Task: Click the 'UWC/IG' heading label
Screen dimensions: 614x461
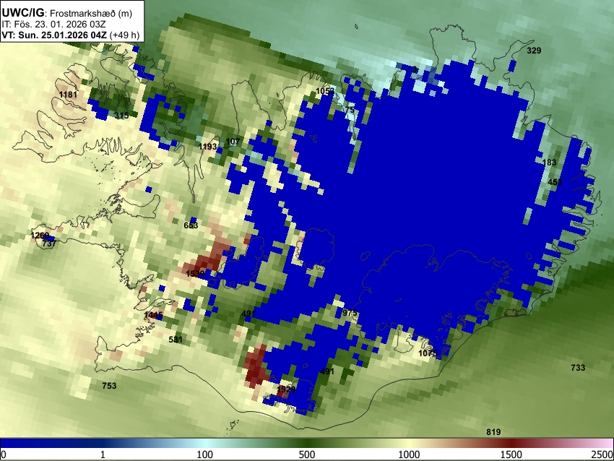Action: (x=22, y=13)
